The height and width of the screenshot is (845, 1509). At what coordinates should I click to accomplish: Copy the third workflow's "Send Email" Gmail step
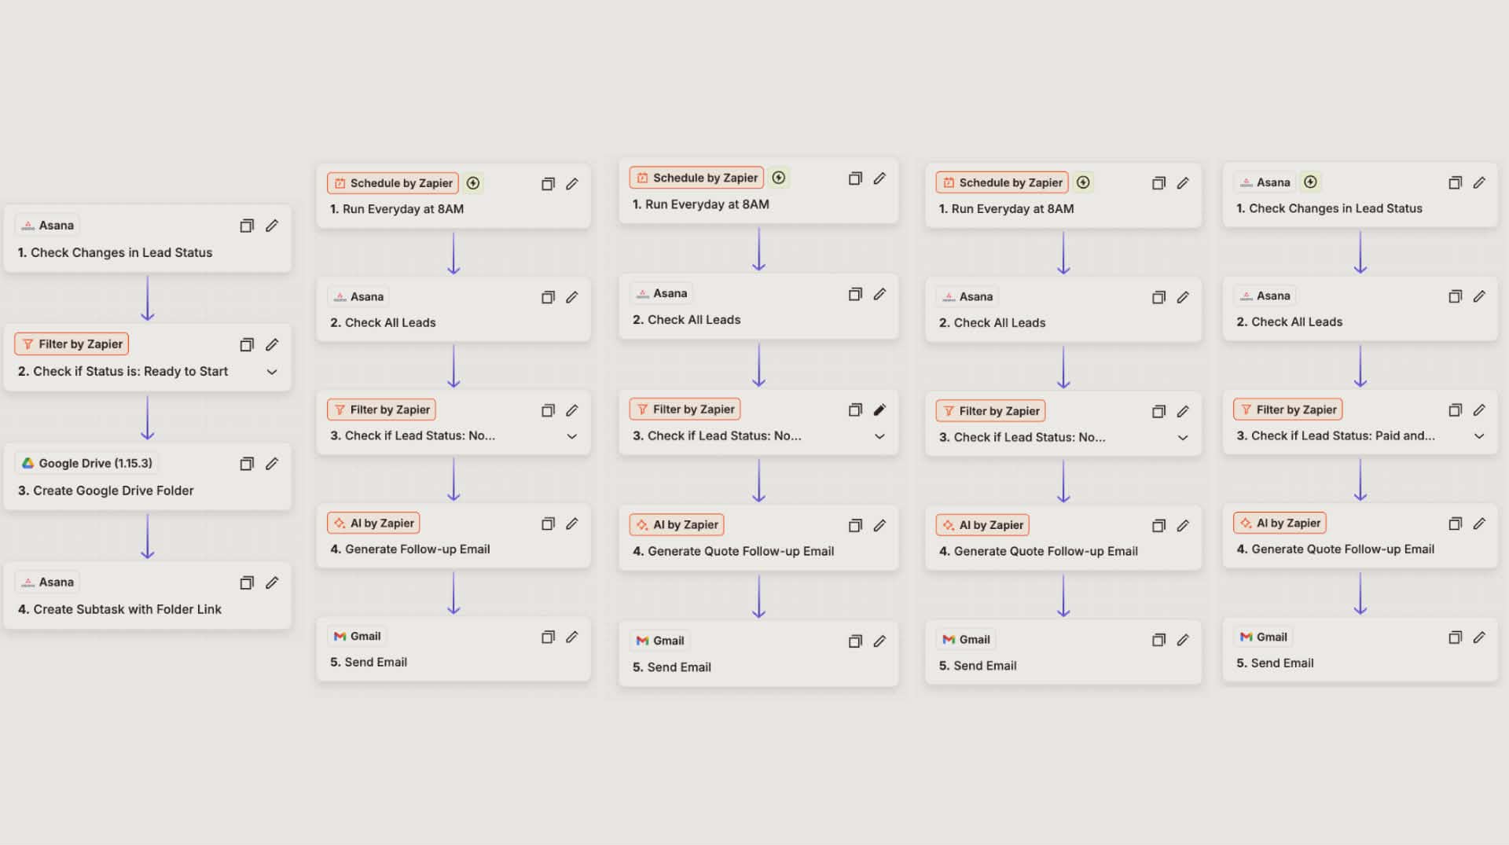(854, 641)
